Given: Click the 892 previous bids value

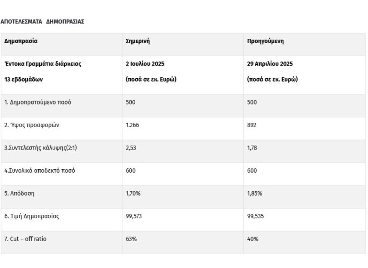Looking at the screenshot, I should click(x=252, y=125).
